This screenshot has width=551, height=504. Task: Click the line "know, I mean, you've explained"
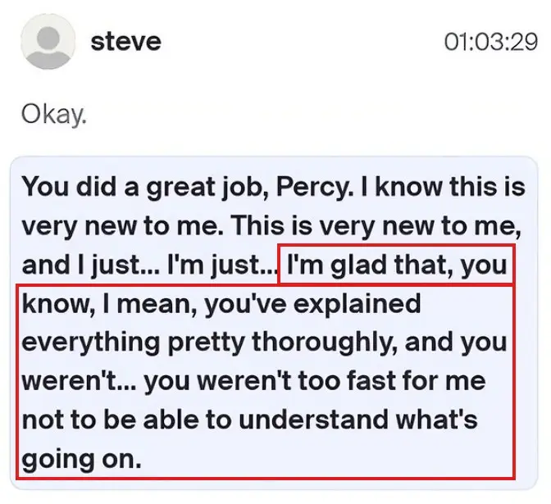click(221, 304)
